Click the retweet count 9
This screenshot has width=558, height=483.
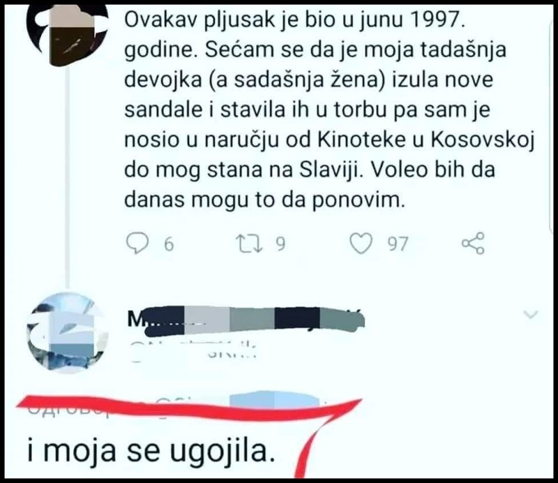point(281,244)
